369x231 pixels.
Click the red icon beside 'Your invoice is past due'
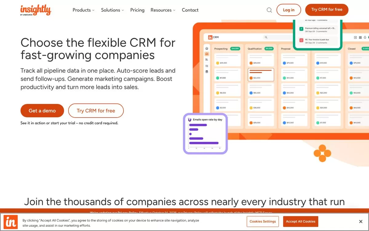pyautogui.click(x=301, y=40)
